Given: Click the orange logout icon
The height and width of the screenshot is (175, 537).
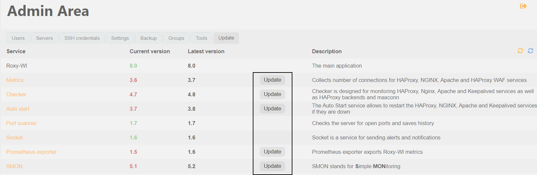Looking at the screenshot, I should [x=523, y=6].
